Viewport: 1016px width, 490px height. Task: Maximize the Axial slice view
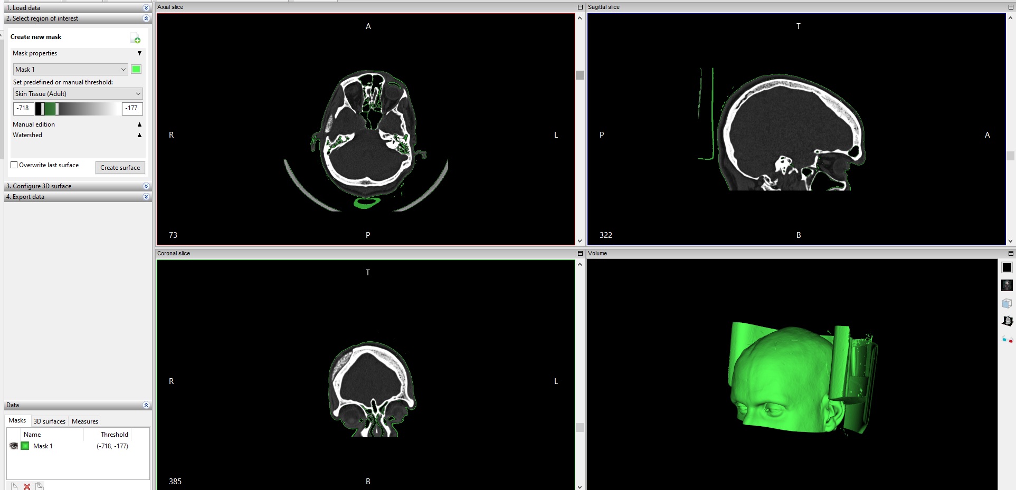pyautogui.click(x=580, y=7)
